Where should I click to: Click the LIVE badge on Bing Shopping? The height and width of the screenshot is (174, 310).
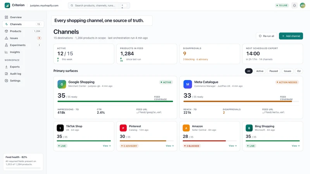click(251, 146)
